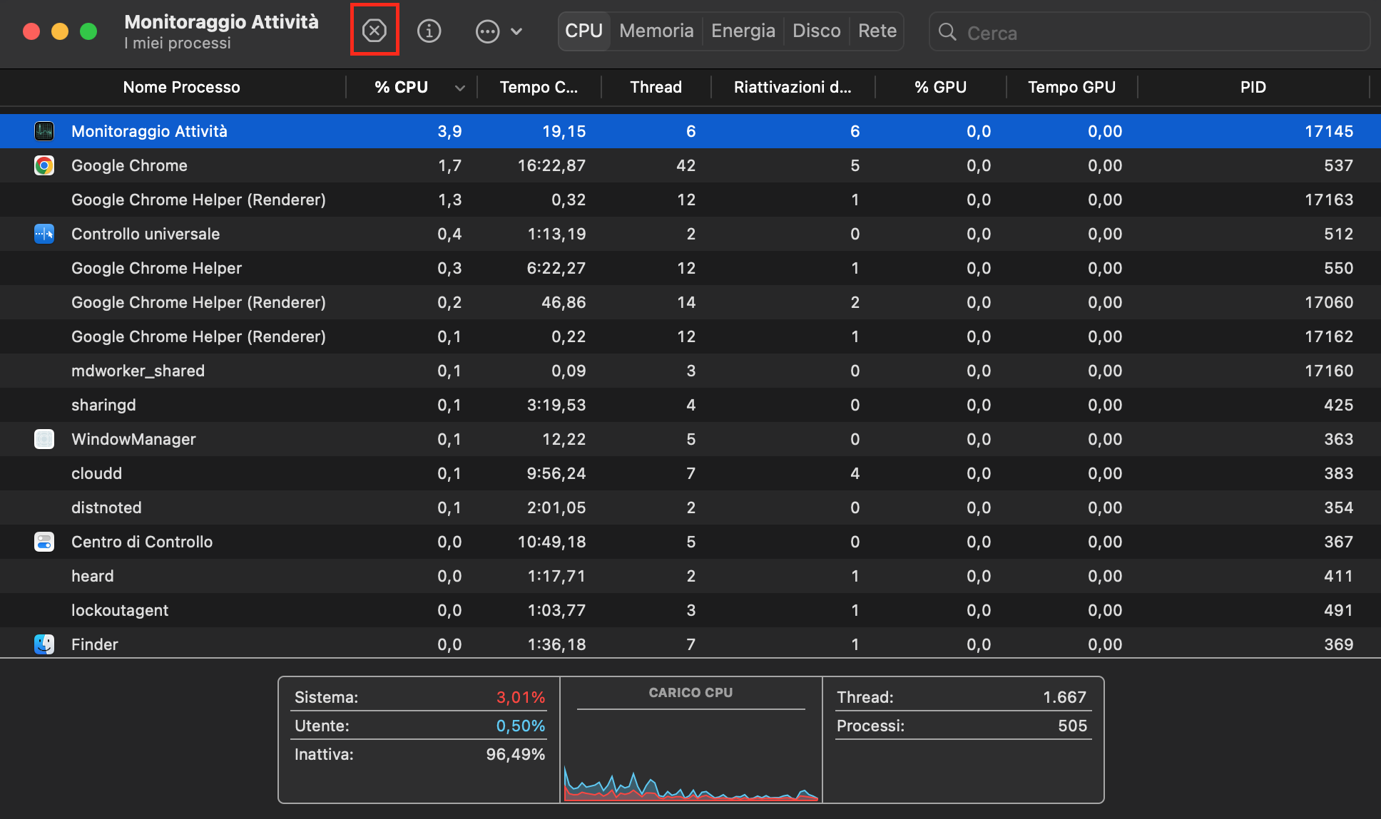Viewport: 1381px width, 819px height.
Task: Select the Rete tab
Action: (877, 31)
